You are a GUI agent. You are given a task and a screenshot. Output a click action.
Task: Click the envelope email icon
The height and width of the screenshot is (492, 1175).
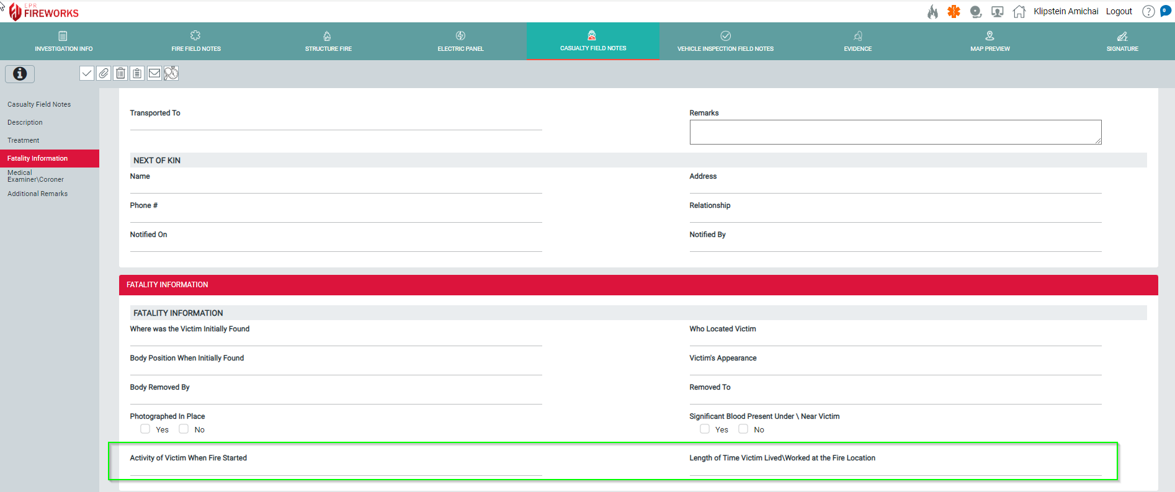[154, 73]
